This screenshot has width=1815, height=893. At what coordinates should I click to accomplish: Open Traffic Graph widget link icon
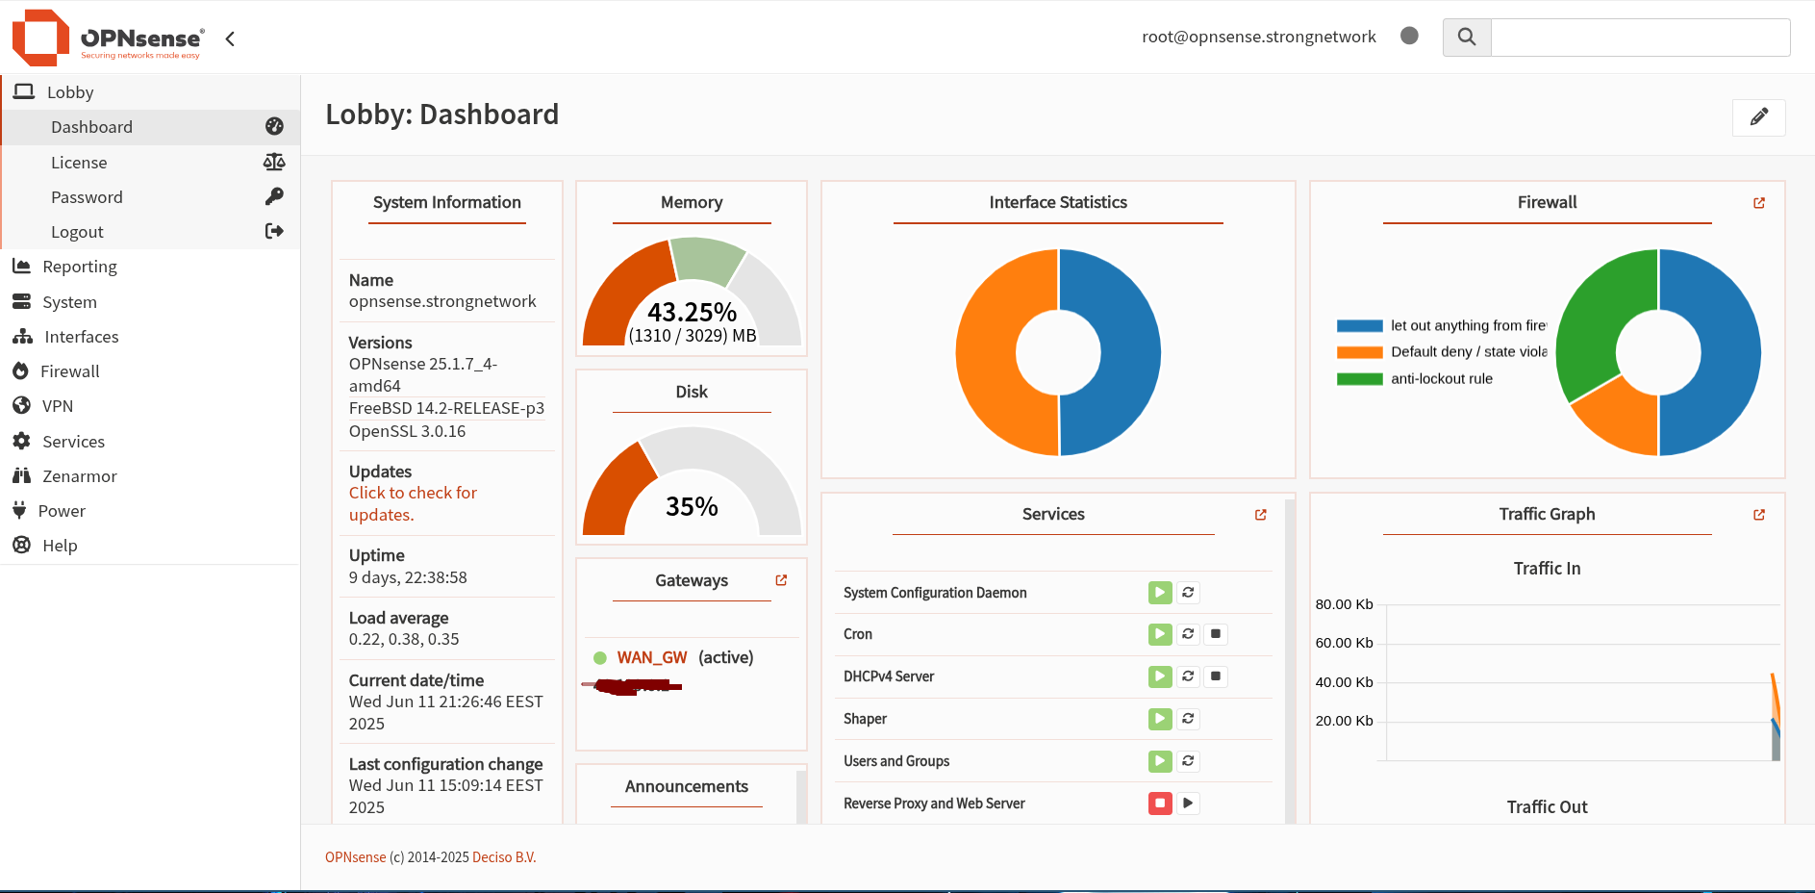[x=1758, y=515]
